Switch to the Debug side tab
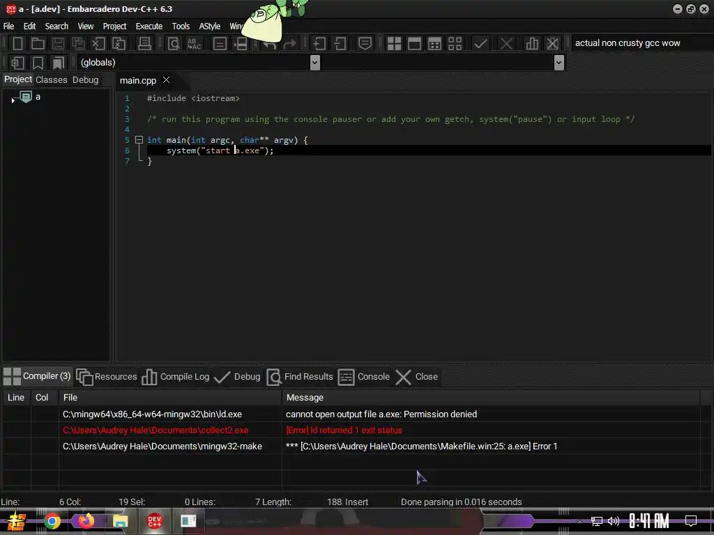714x535 pixels. [85, 80]
